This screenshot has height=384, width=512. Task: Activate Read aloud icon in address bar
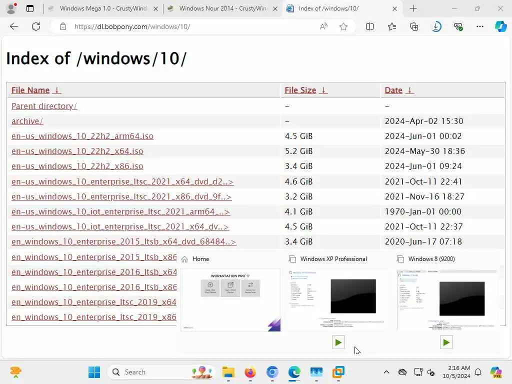[x=323, y=26]
